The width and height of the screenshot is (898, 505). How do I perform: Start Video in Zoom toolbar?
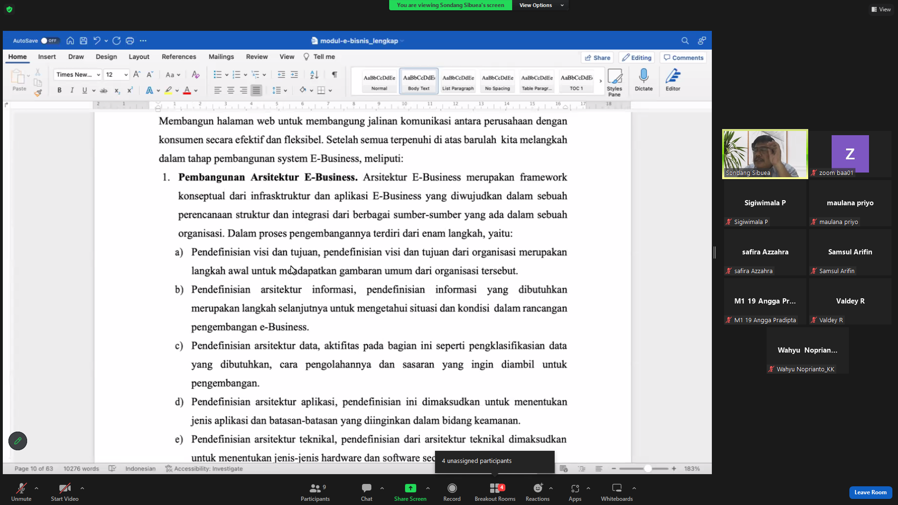click(x=65, y=492)
